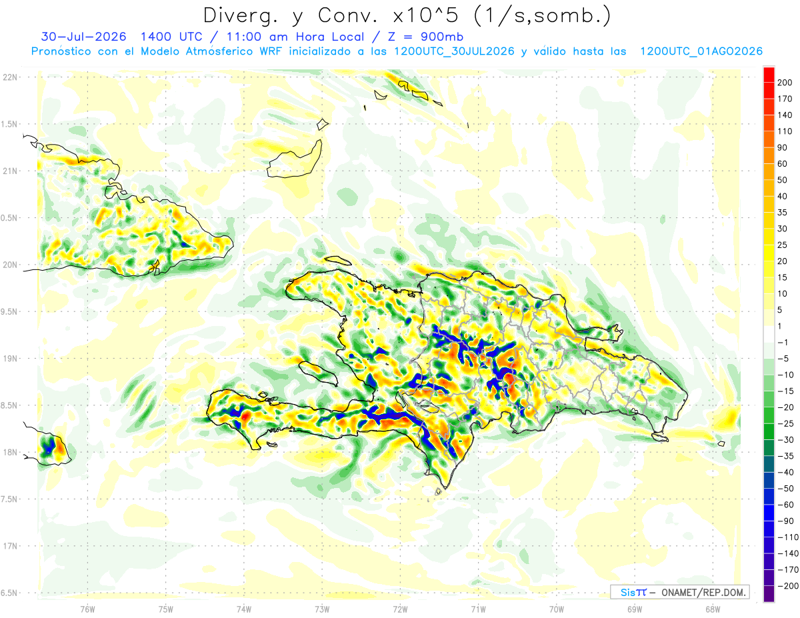This screenshot has height=618, width=800.
Task: Click the colorbar label positive "50"
Action: pos(783,180)
